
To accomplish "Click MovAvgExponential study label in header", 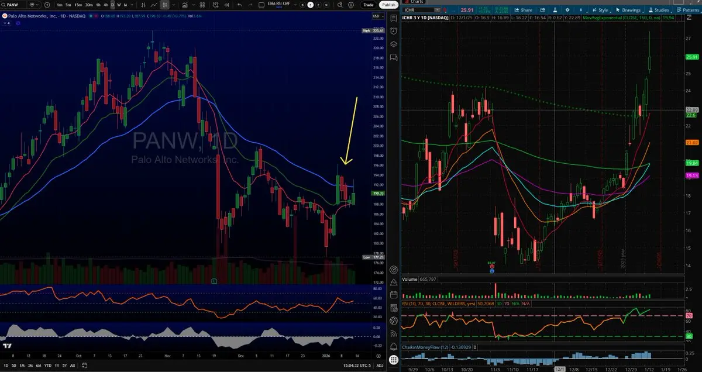I will [621, 18].
